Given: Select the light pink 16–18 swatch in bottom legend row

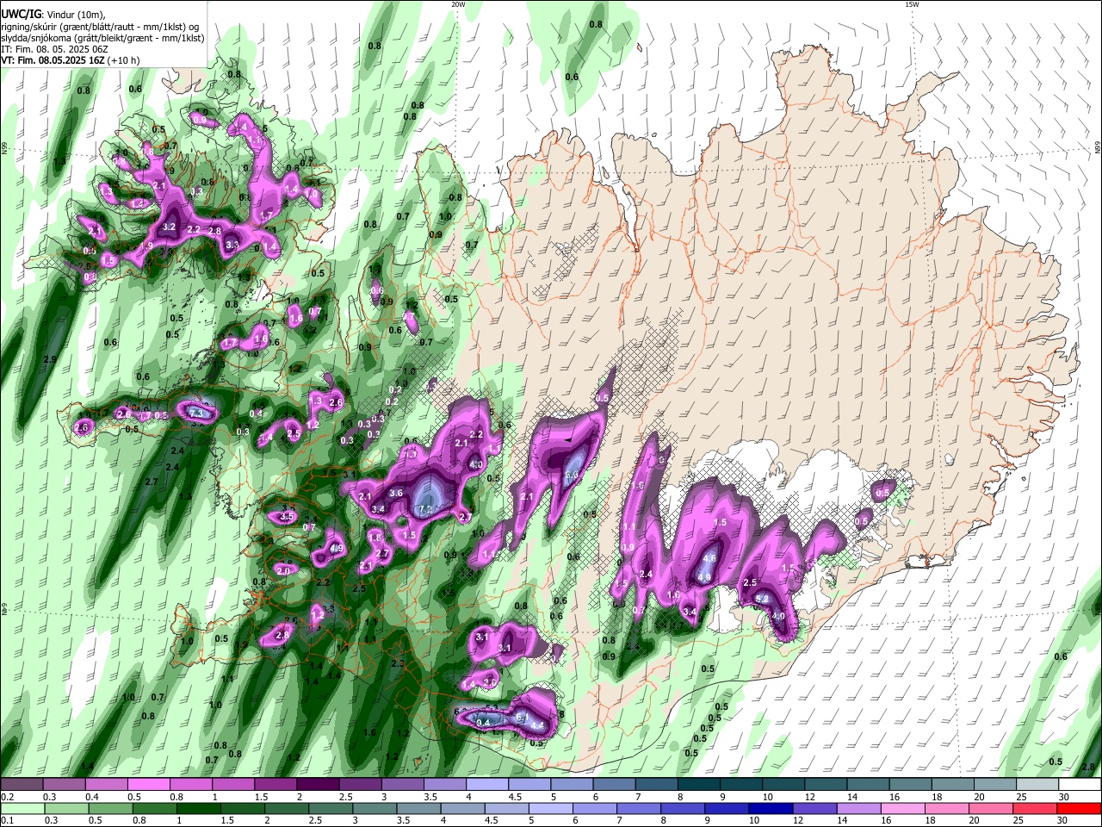Looking at the screenshot, I should 902,808.
